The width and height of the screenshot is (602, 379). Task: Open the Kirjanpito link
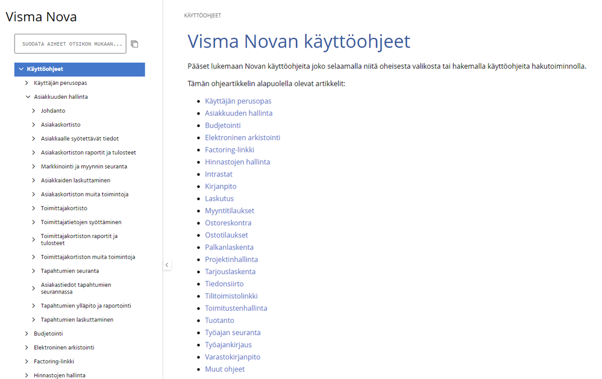(221, 186)
